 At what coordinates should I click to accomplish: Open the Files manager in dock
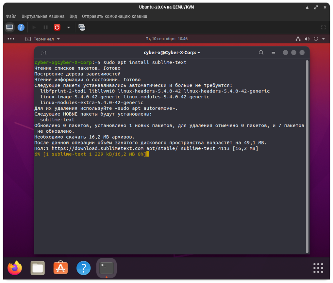tap(38, 268)
